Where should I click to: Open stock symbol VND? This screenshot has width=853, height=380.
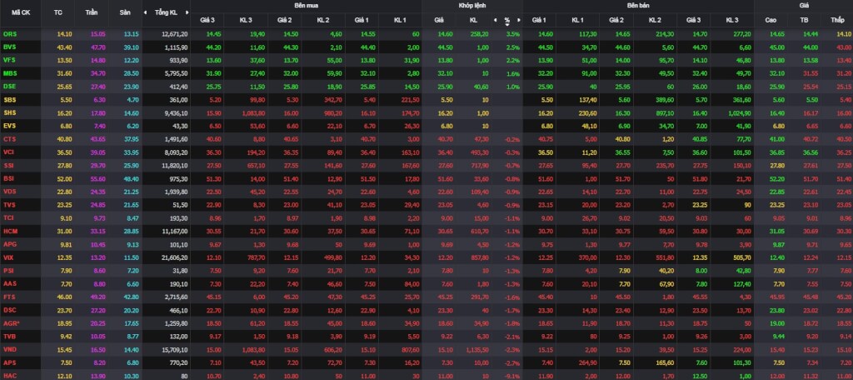coord(10,349)
